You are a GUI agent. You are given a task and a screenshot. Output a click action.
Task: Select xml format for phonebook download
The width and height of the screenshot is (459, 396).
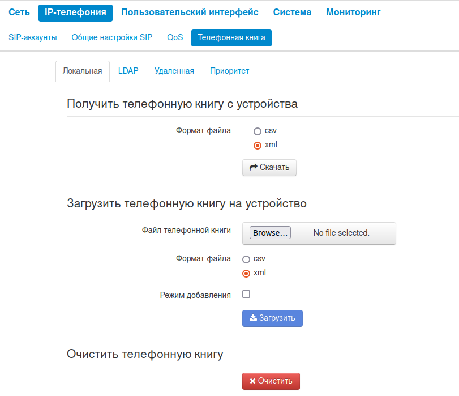[x=258, y=145]
